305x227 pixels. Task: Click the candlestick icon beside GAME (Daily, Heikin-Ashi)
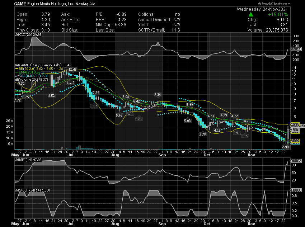[x=17, y=65]
